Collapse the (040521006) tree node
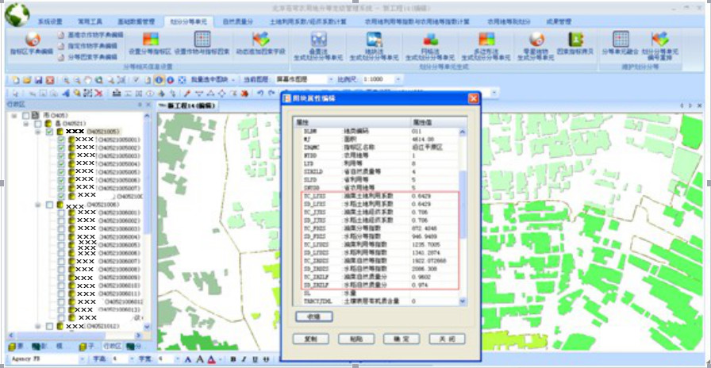 coord(39,205)
